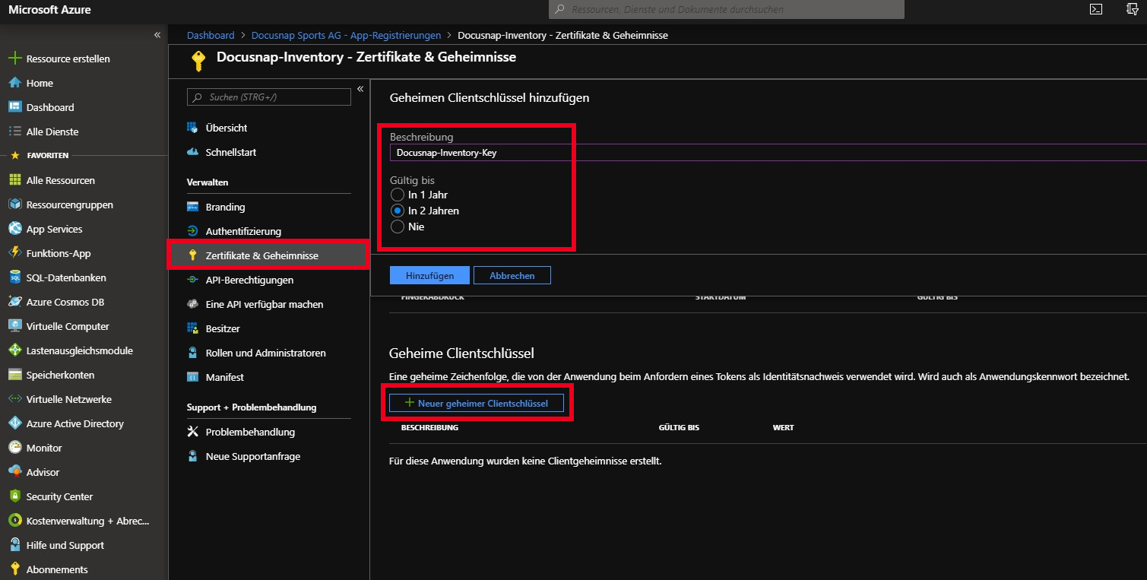The width and height of the screenshot is (1147, 580).
Task: Click the Abbrechen button
Action: pos(512,275)
